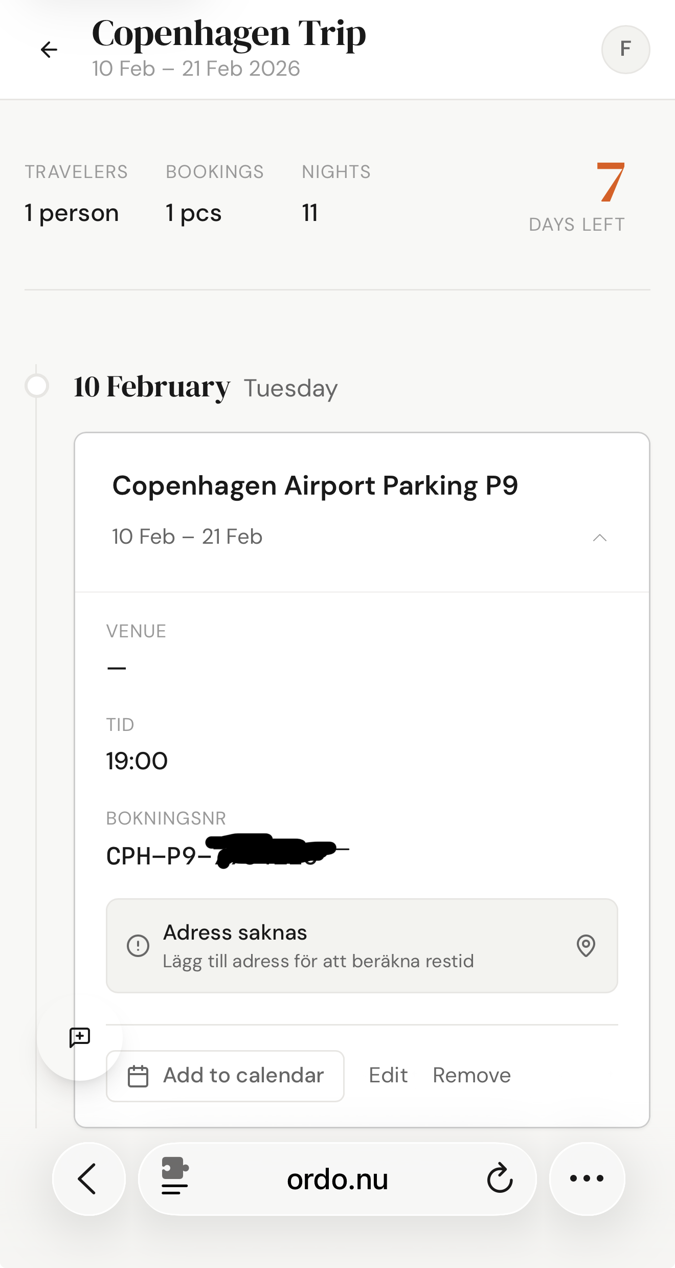Click the Copenhagen Trip heading
This screenshot has width=675, height=1268.
click(229, 34)
